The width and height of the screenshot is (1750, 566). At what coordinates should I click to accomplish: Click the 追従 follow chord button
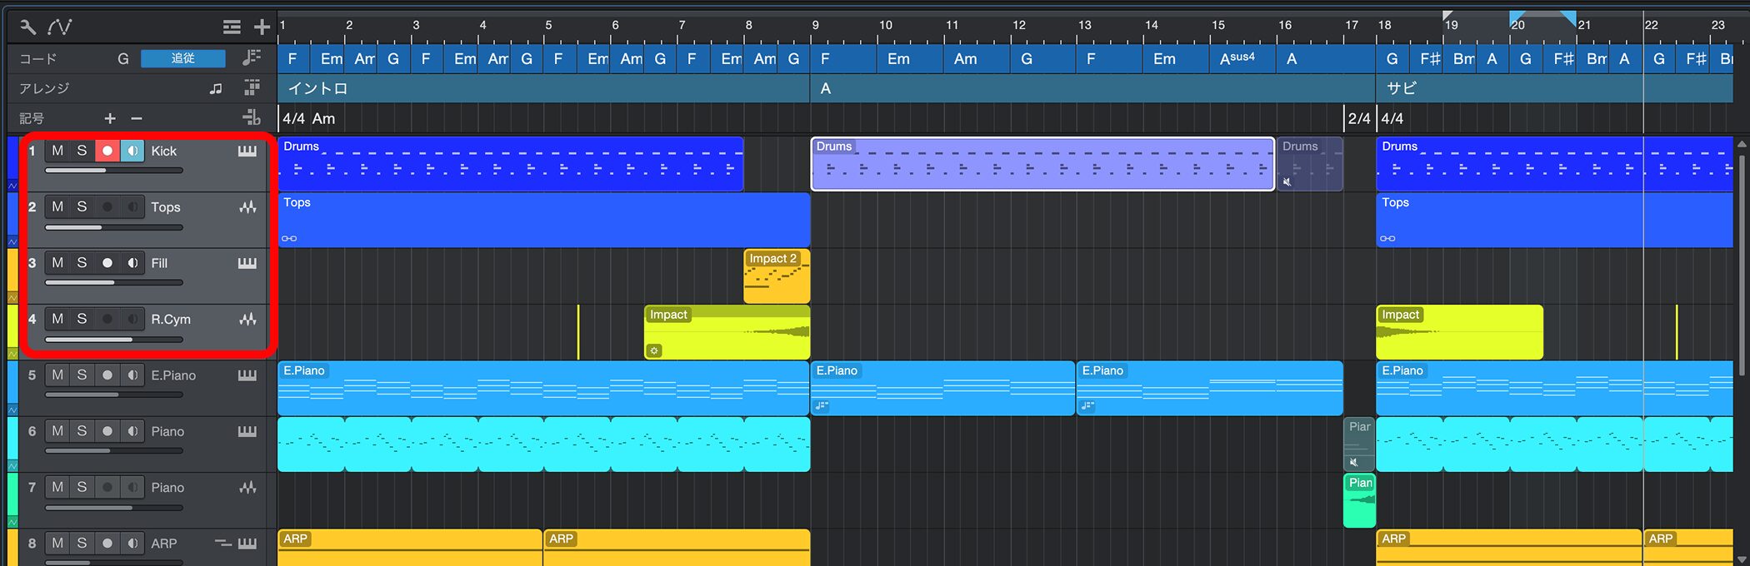click(x=182, y=58)
